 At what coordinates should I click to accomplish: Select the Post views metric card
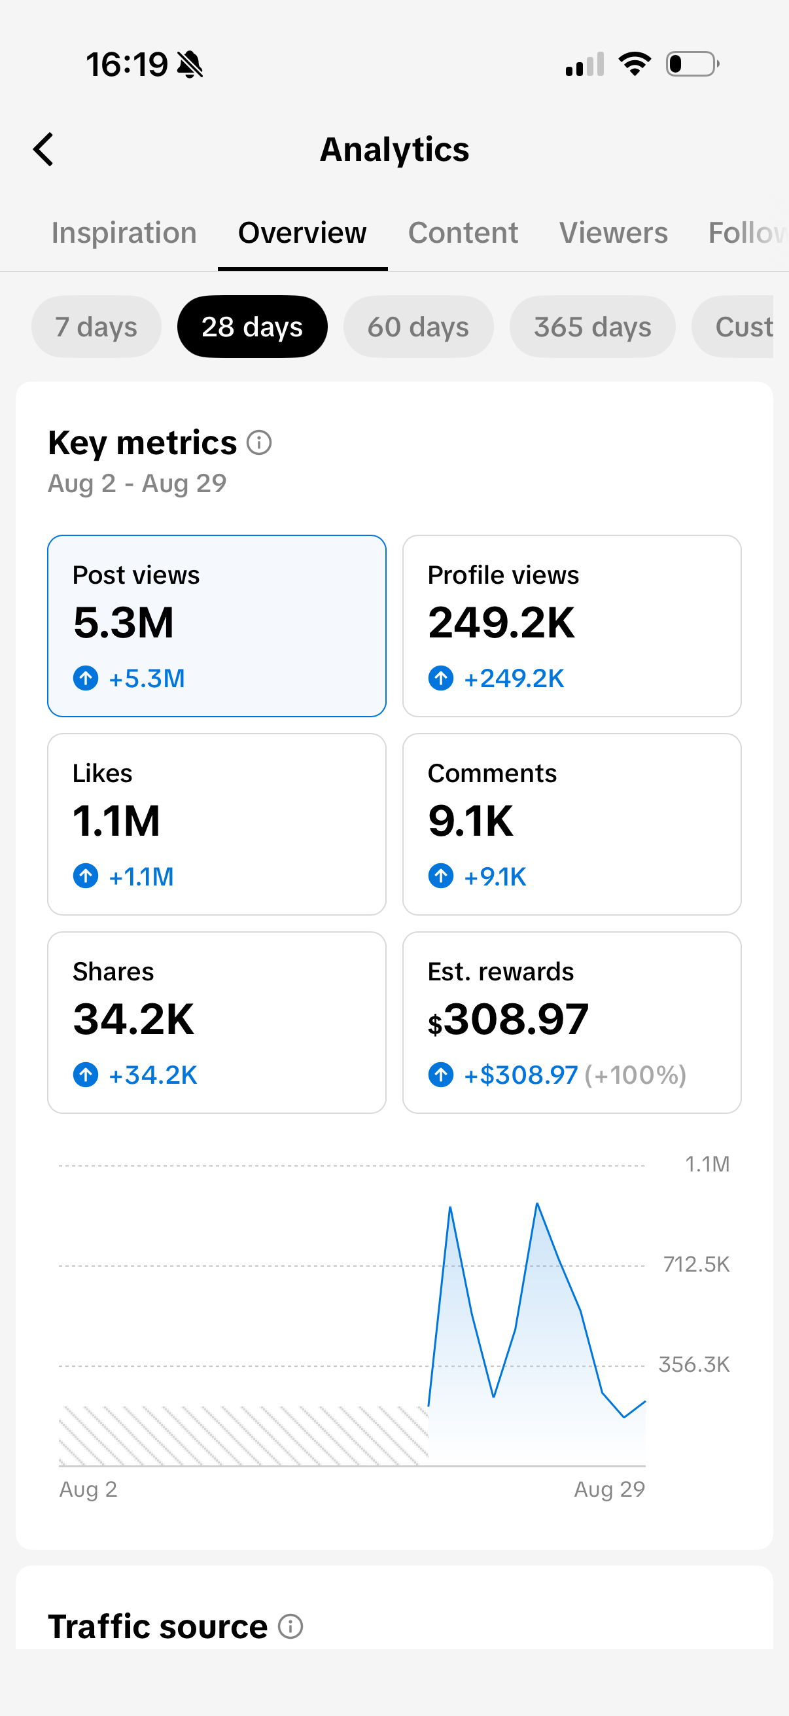pyautogui.click(x=217, y=626)
